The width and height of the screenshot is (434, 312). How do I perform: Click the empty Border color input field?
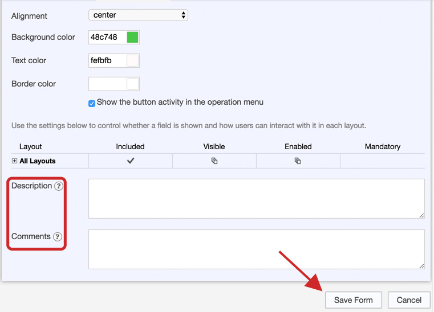[107, 84]
